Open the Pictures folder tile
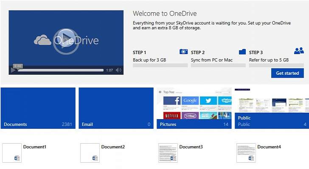This screenshot has width=309, height=169. [x=194, y=108]
